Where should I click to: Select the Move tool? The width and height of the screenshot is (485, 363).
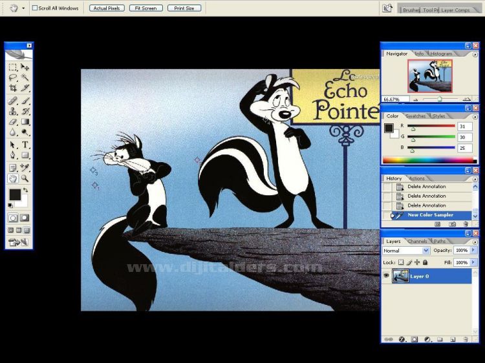(25, 67)
